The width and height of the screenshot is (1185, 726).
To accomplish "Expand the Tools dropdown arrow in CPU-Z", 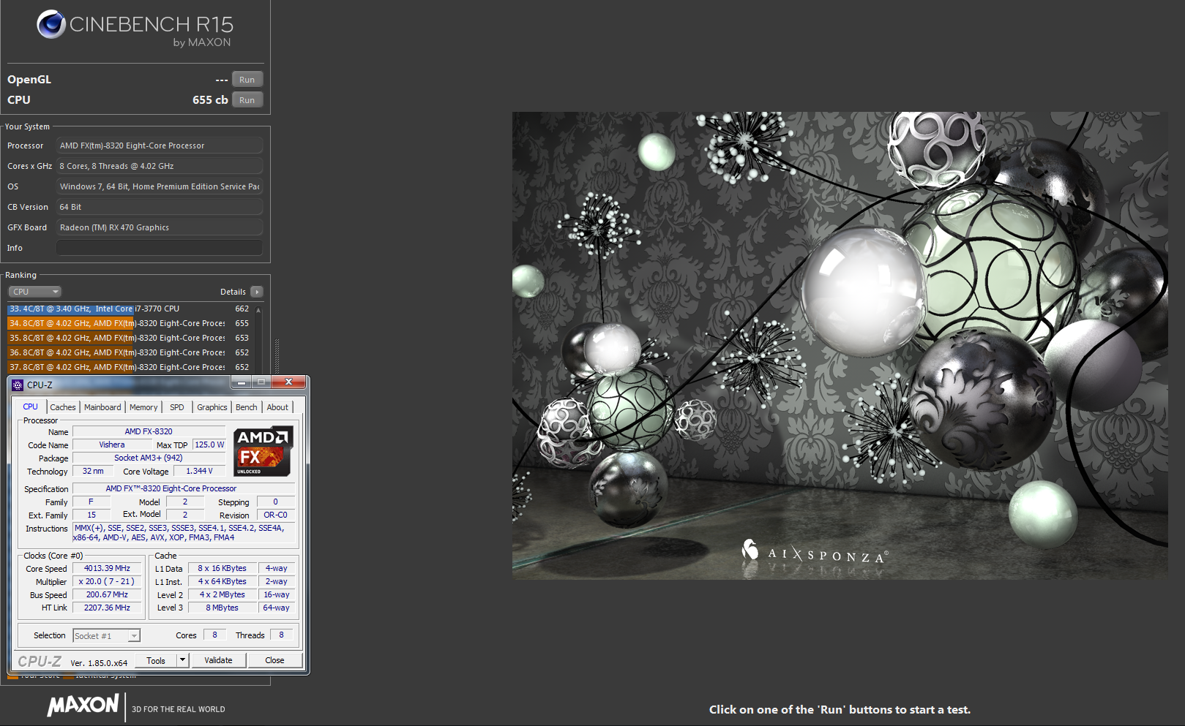I will pos(182,660).
